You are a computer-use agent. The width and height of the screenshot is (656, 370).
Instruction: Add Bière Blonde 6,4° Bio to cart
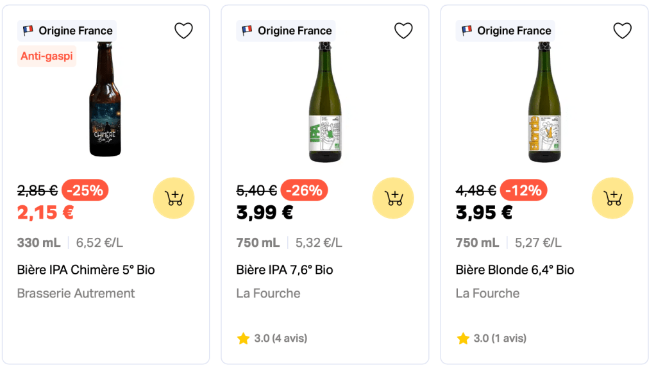point(612,198)
